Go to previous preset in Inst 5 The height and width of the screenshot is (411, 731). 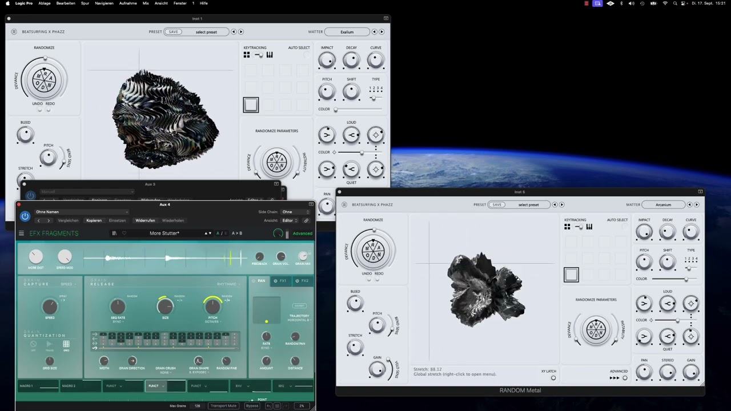(555, 204)
